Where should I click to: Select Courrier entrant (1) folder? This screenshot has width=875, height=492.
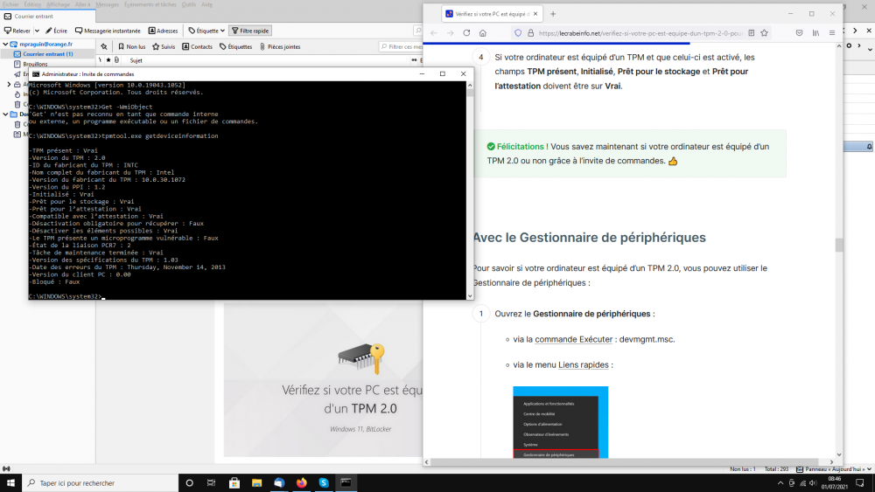pos(47,54)
